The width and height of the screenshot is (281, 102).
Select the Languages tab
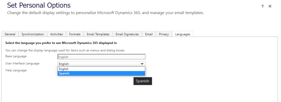coord(182,34)
